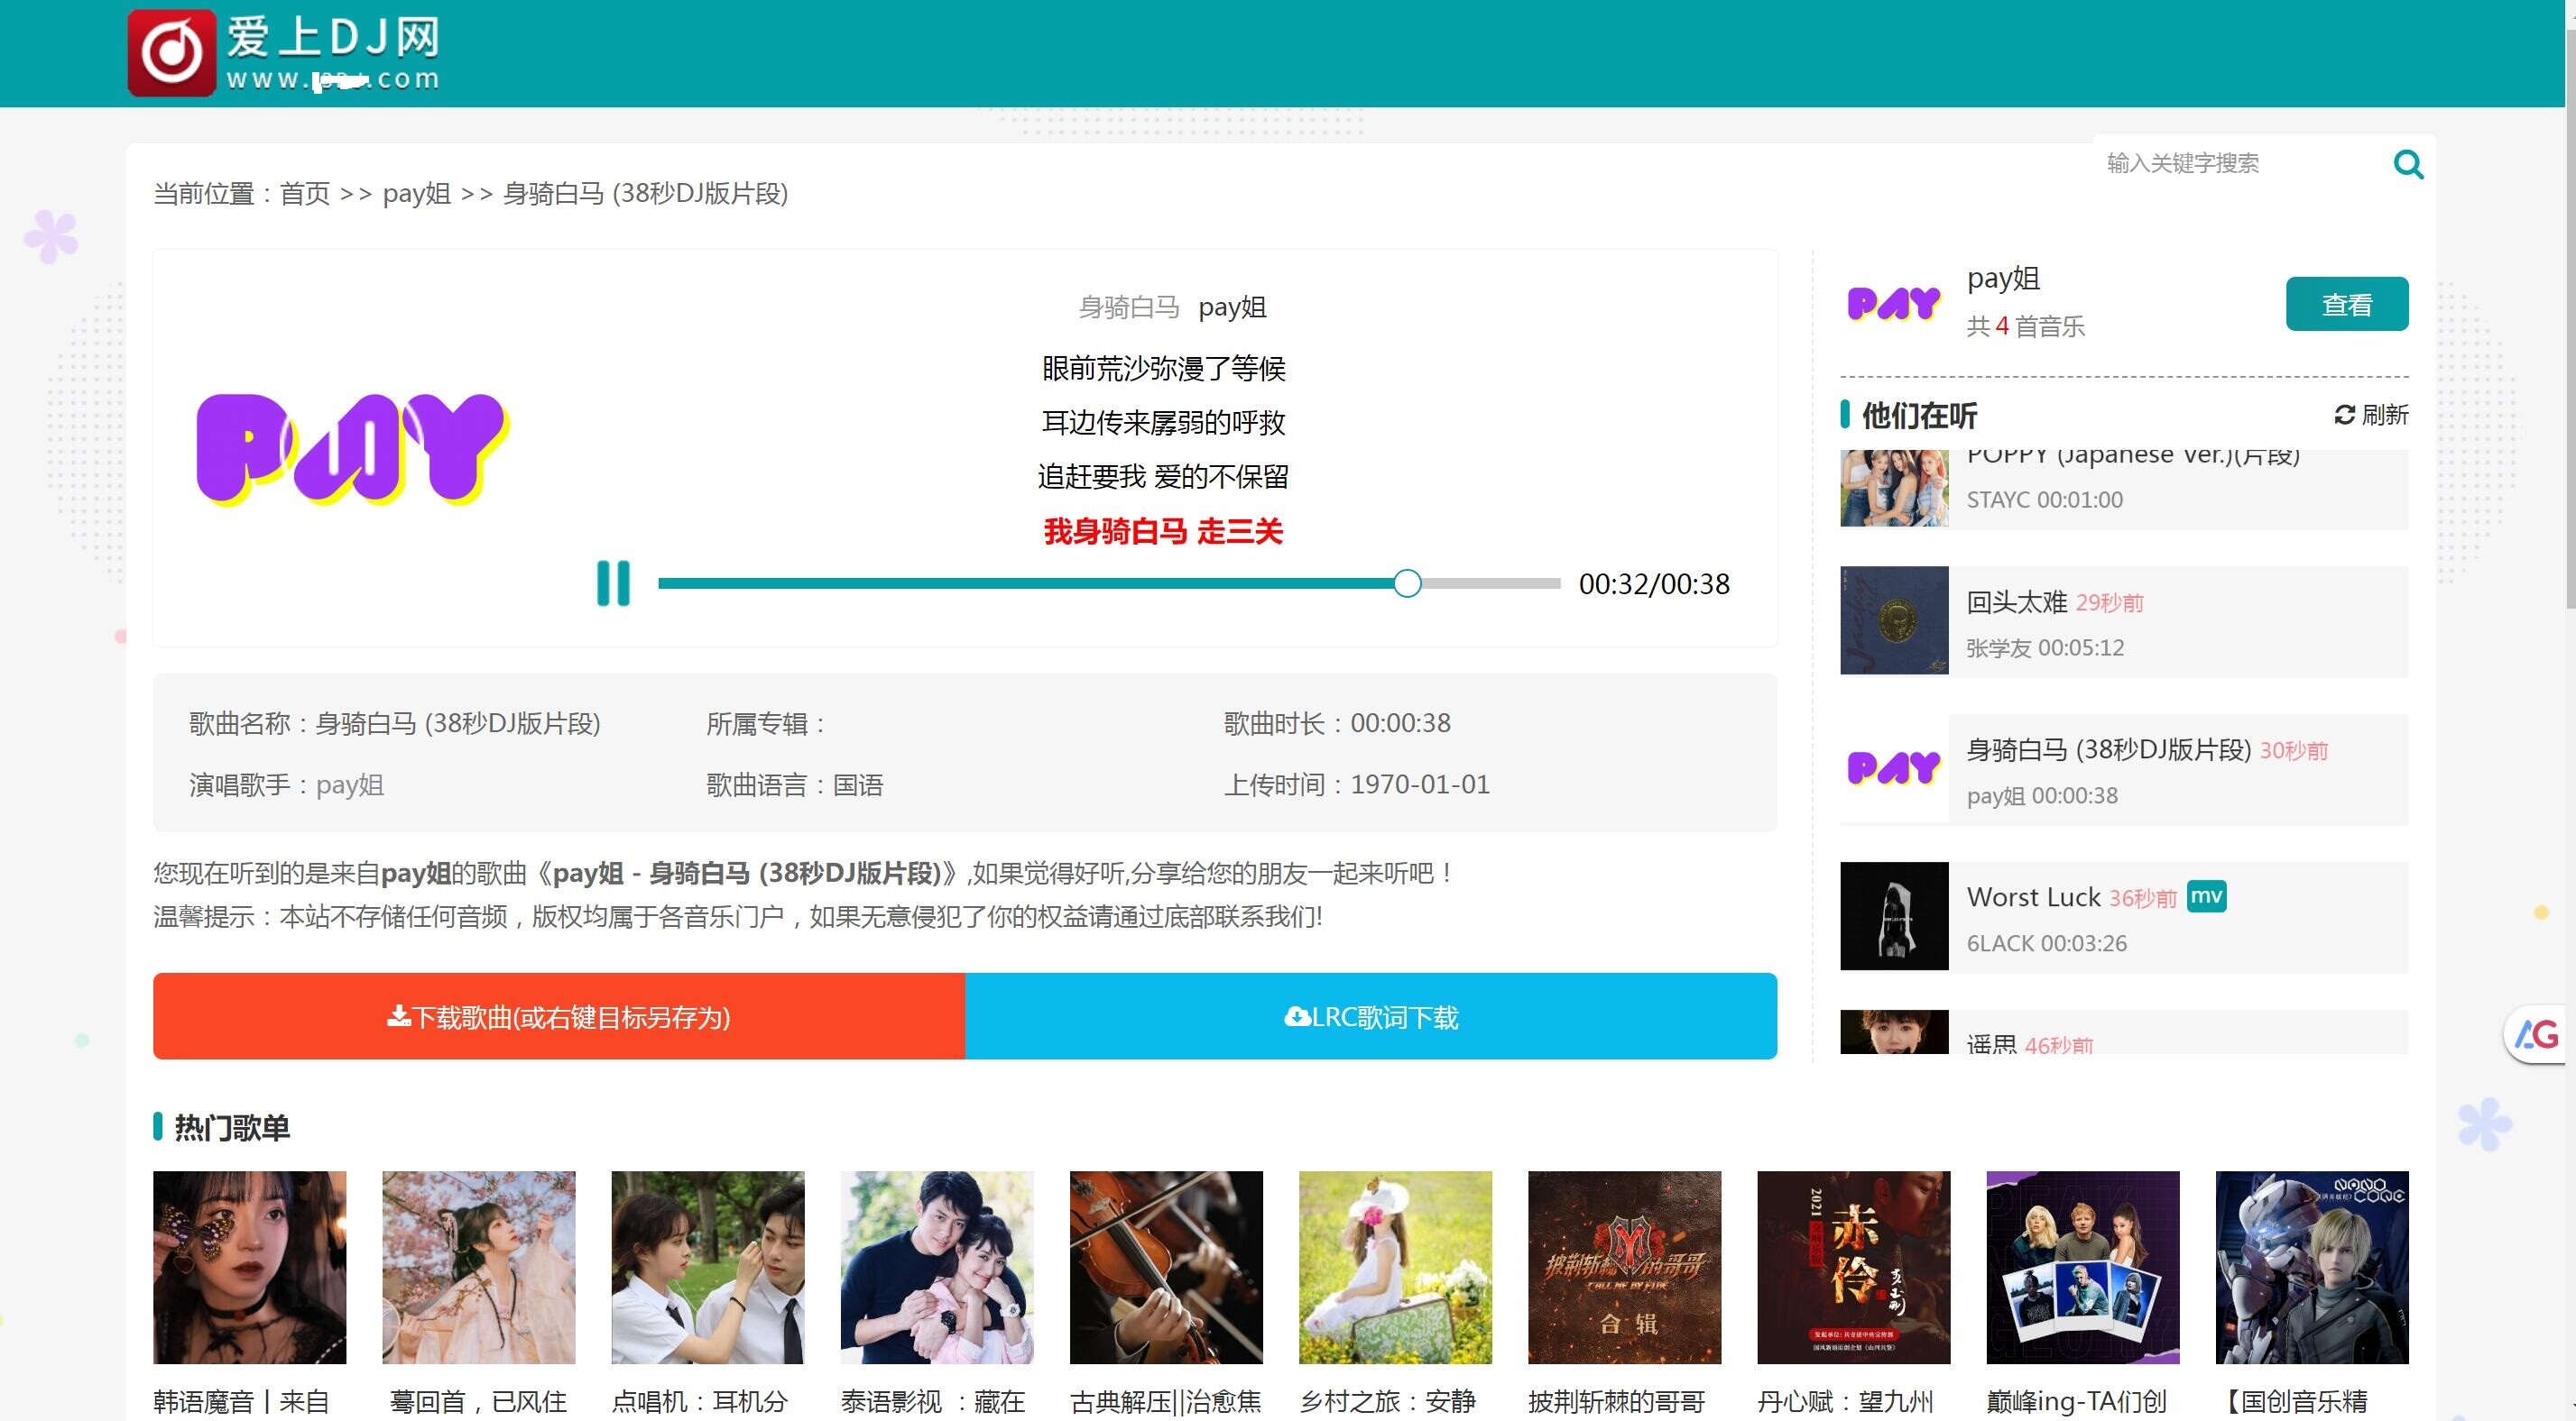This screenshot has height=1421, width=2576.
Task: Open 丹心赋：望九州 playlist cover
Action: coord(1853,1267)
